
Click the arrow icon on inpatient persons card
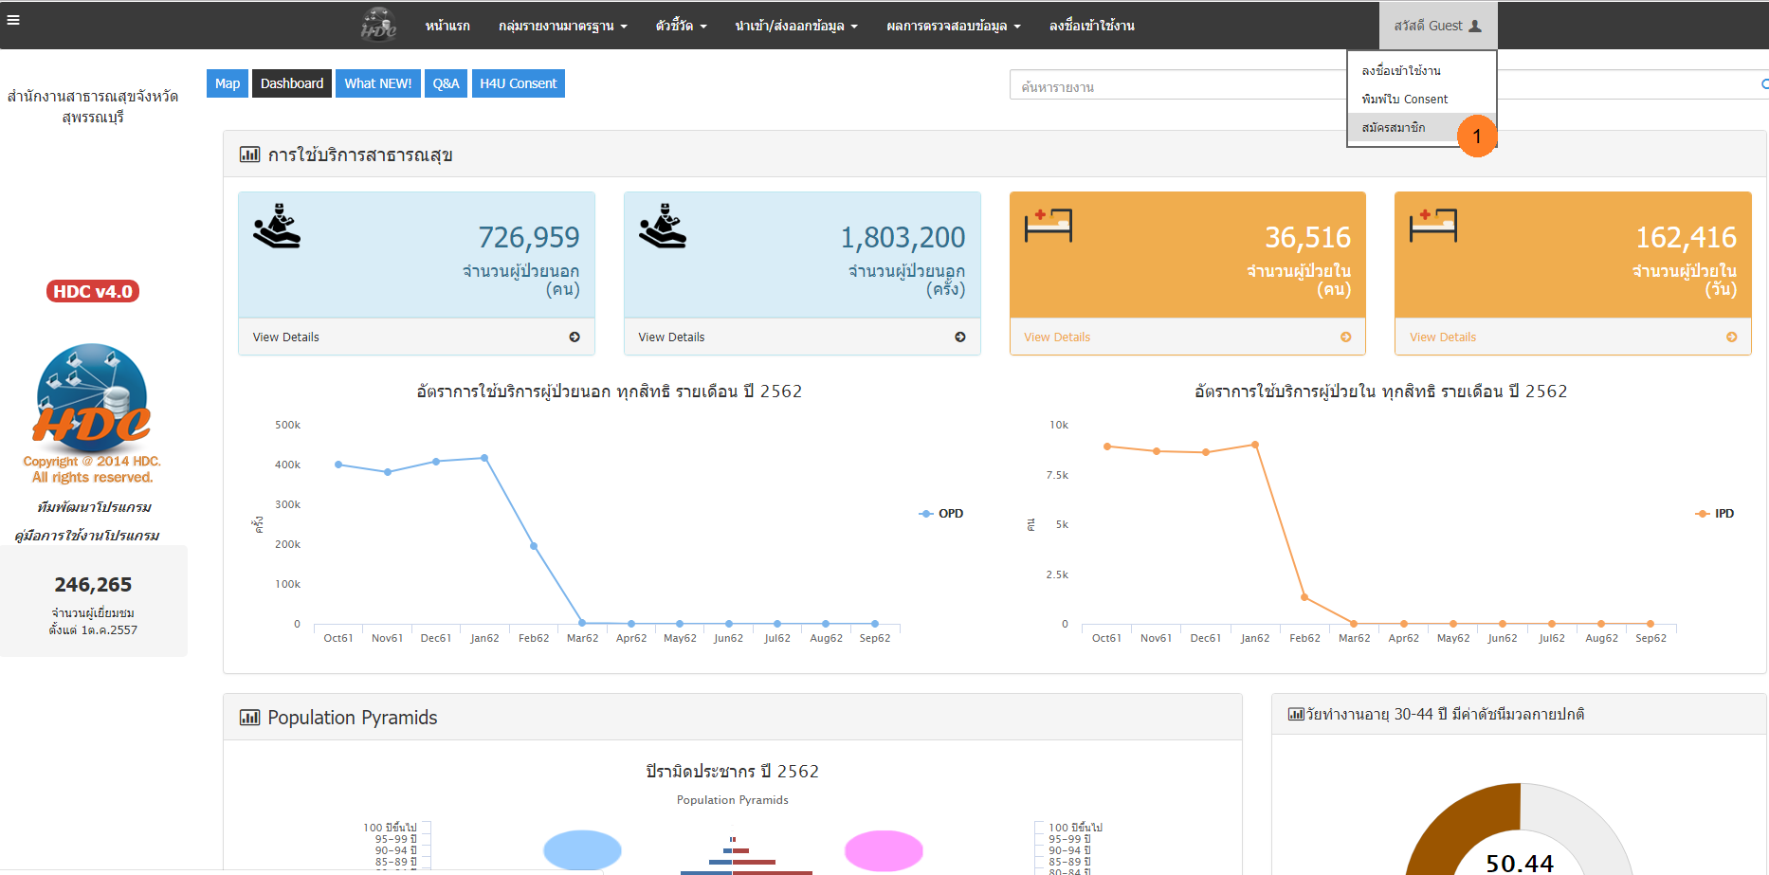(x=1346, y=337)
